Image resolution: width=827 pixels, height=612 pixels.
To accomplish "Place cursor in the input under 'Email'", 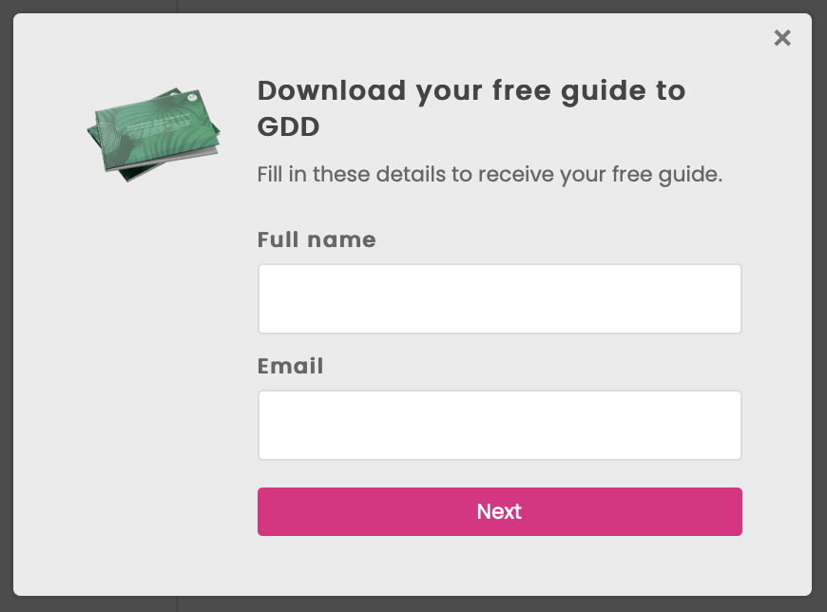I will (499, 426).
